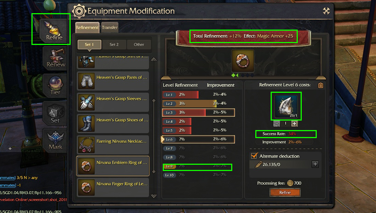Open the Refine sidebar icon
This screenshot has width=376, height=213.
pos(54,31)
